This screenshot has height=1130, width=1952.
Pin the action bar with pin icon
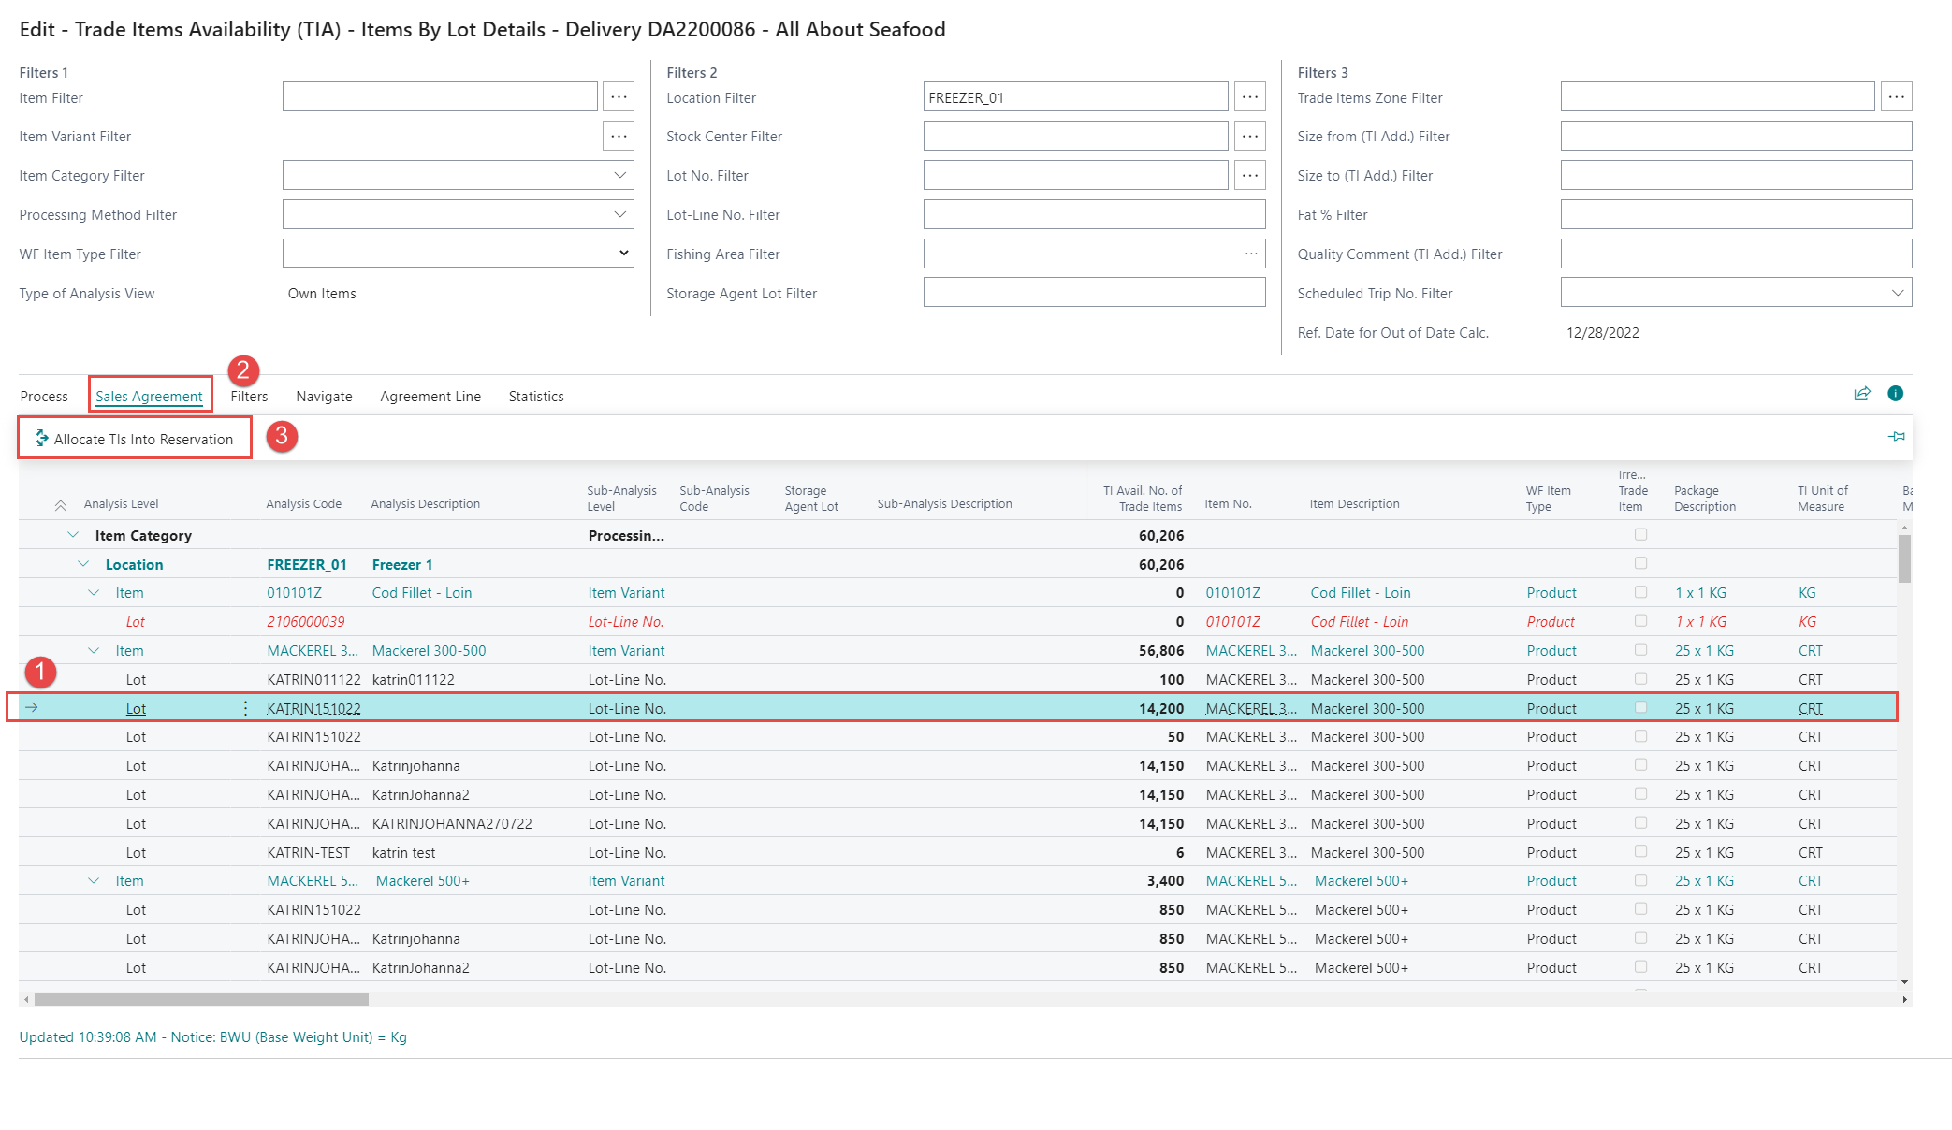coord(1897,437)
